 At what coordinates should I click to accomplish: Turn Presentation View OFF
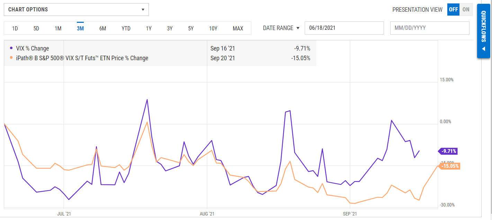(453, 9)
